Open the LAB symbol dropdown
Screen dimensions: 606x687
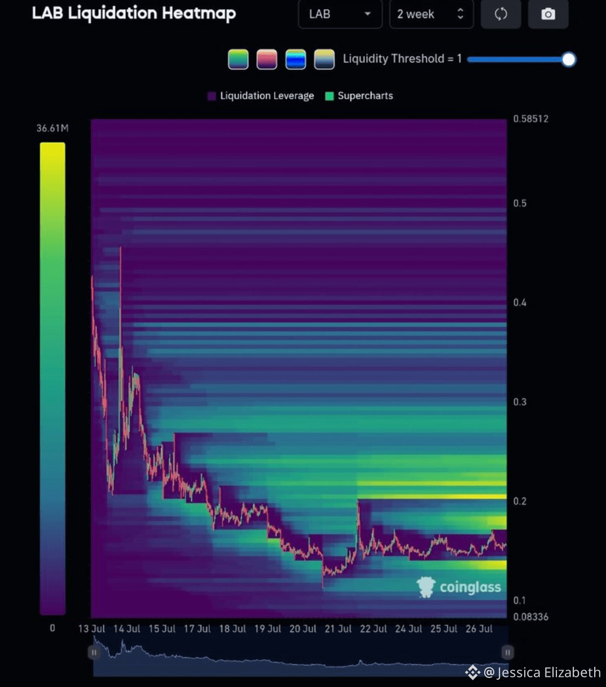[340, 14]
